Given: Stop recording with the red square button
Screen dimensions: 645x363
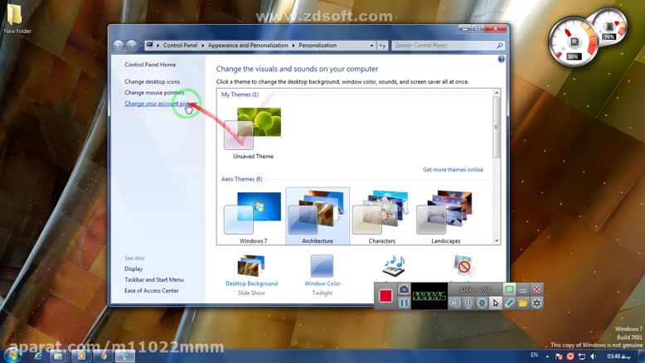Looking at the screenshot, I should (386, 296).
